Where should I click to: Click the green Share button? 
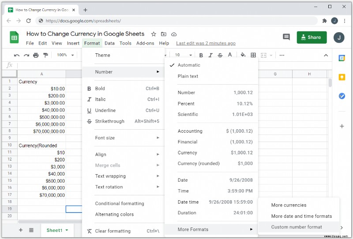312,37
